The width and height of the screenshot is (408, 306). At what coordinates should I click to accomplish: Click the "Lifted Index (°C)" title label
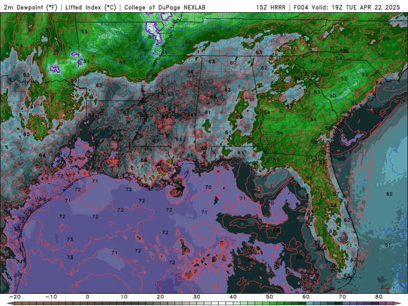pos(91,7)
